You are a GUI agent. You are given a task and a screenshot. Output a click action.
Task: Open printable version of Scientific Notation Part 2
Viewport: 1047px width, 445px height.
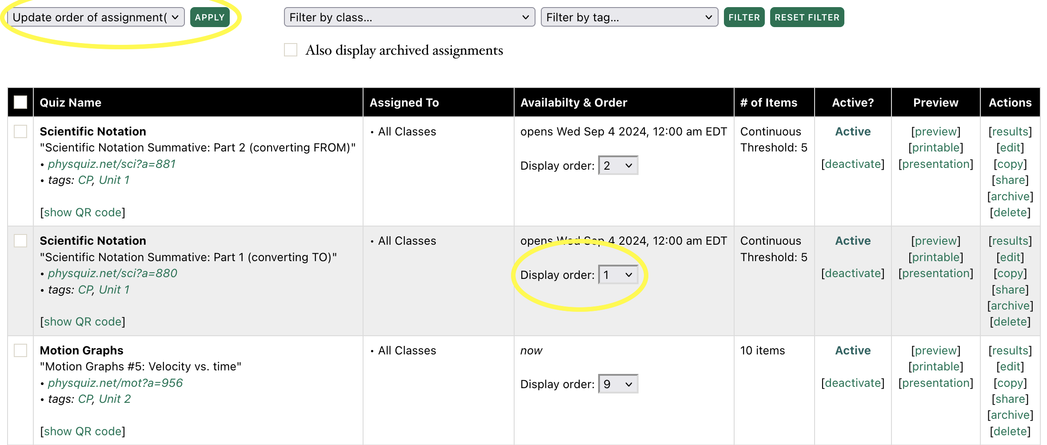pos(935,147)
